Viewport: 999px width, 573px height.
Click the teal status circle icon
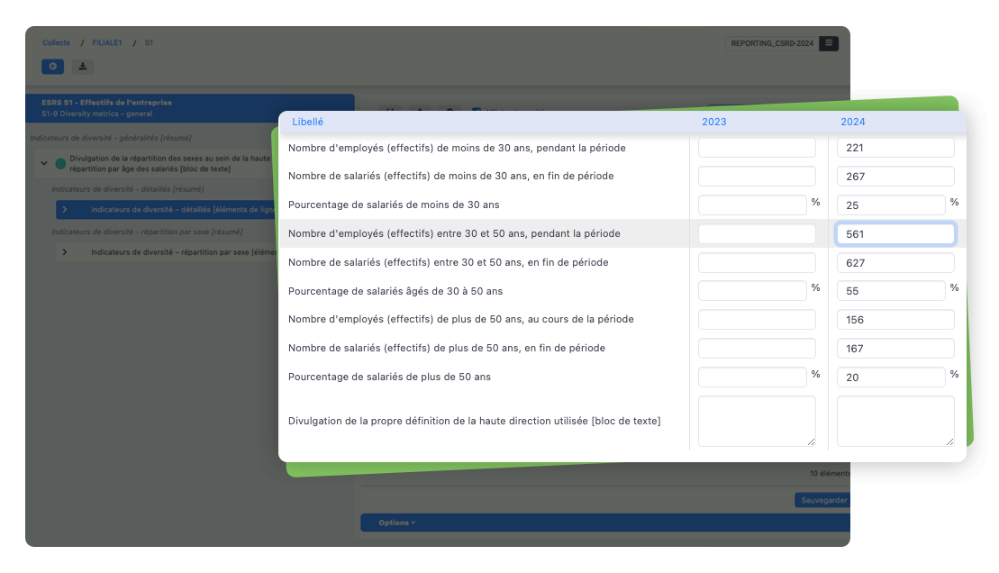click(x=60, y=163)
